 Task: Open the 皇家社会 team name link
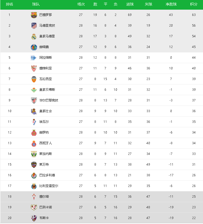pos(46,111)
